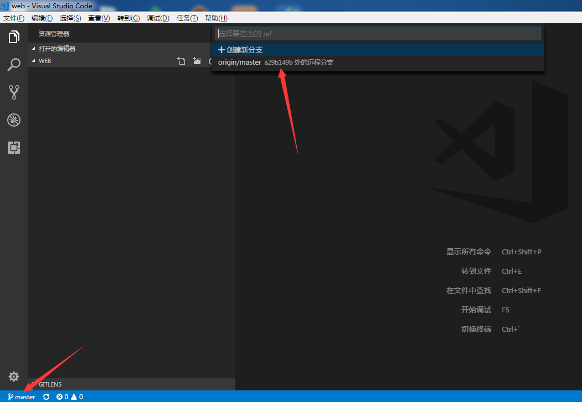The height and width of the screenshot is (402, 582).
Task: Open the Search view in activity bar
Action: point(14,65)
